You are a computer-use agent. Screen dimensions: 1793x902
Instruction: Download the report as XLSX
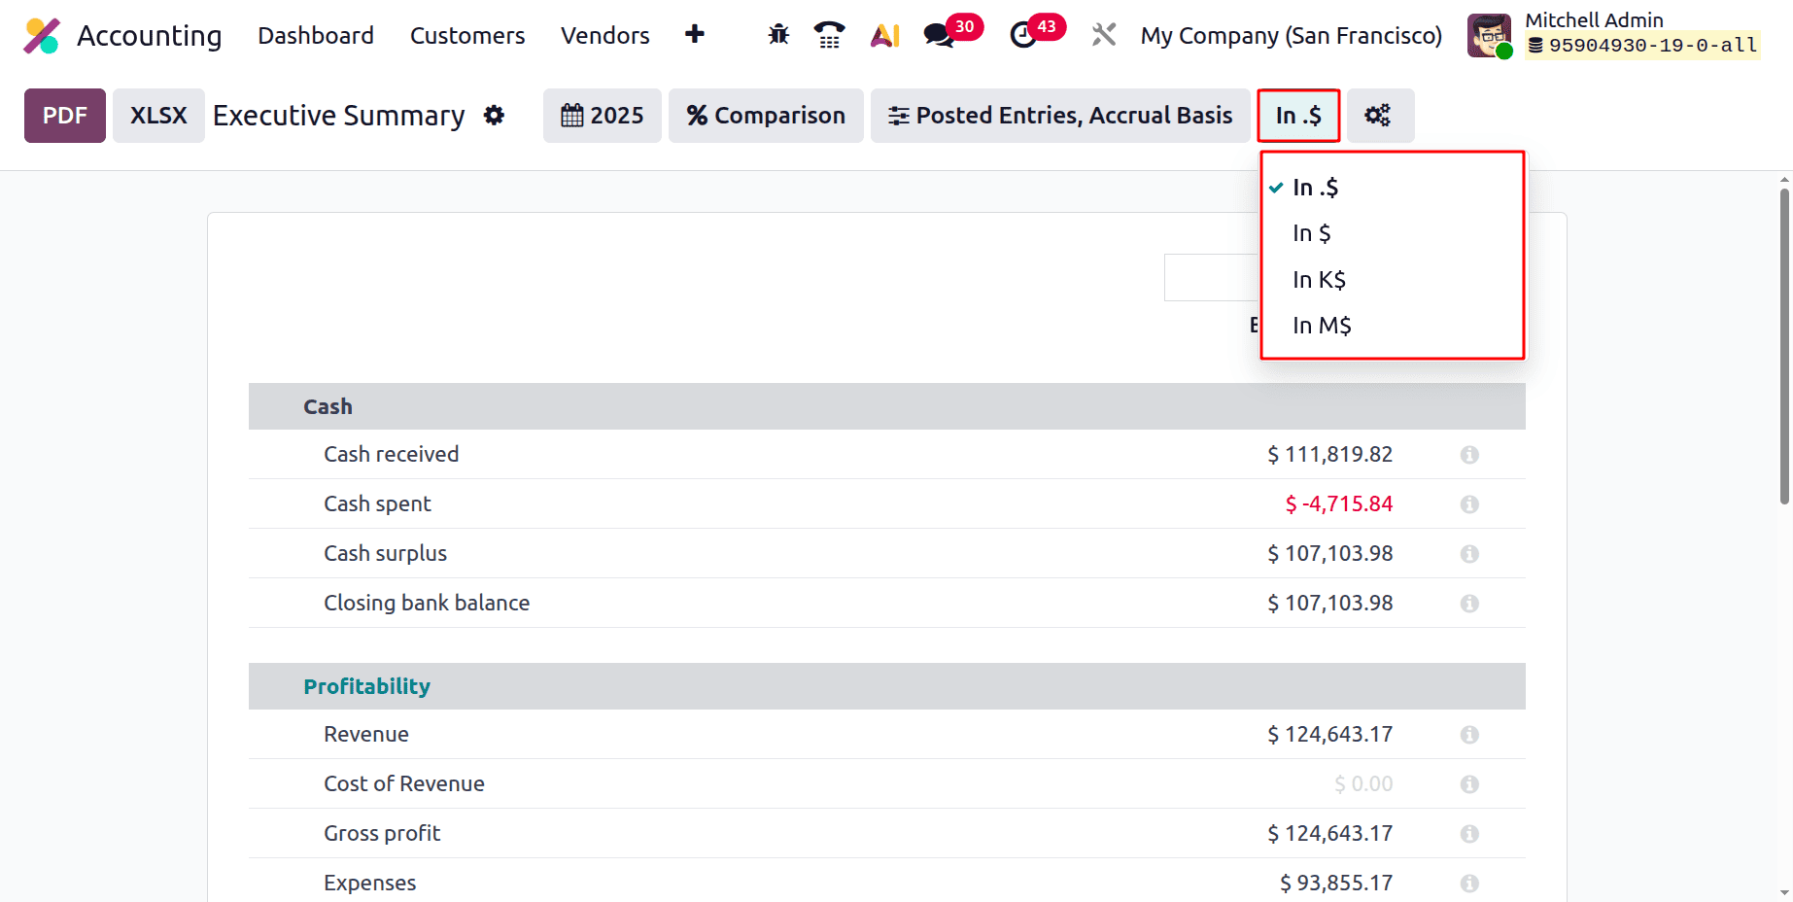pyautogui.click(x=157, y=116)
